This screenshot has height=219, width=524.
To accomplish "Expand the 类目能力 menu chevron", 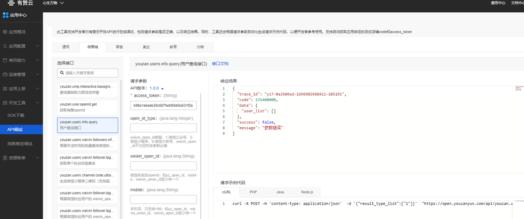I will click(x=38, y=60).
